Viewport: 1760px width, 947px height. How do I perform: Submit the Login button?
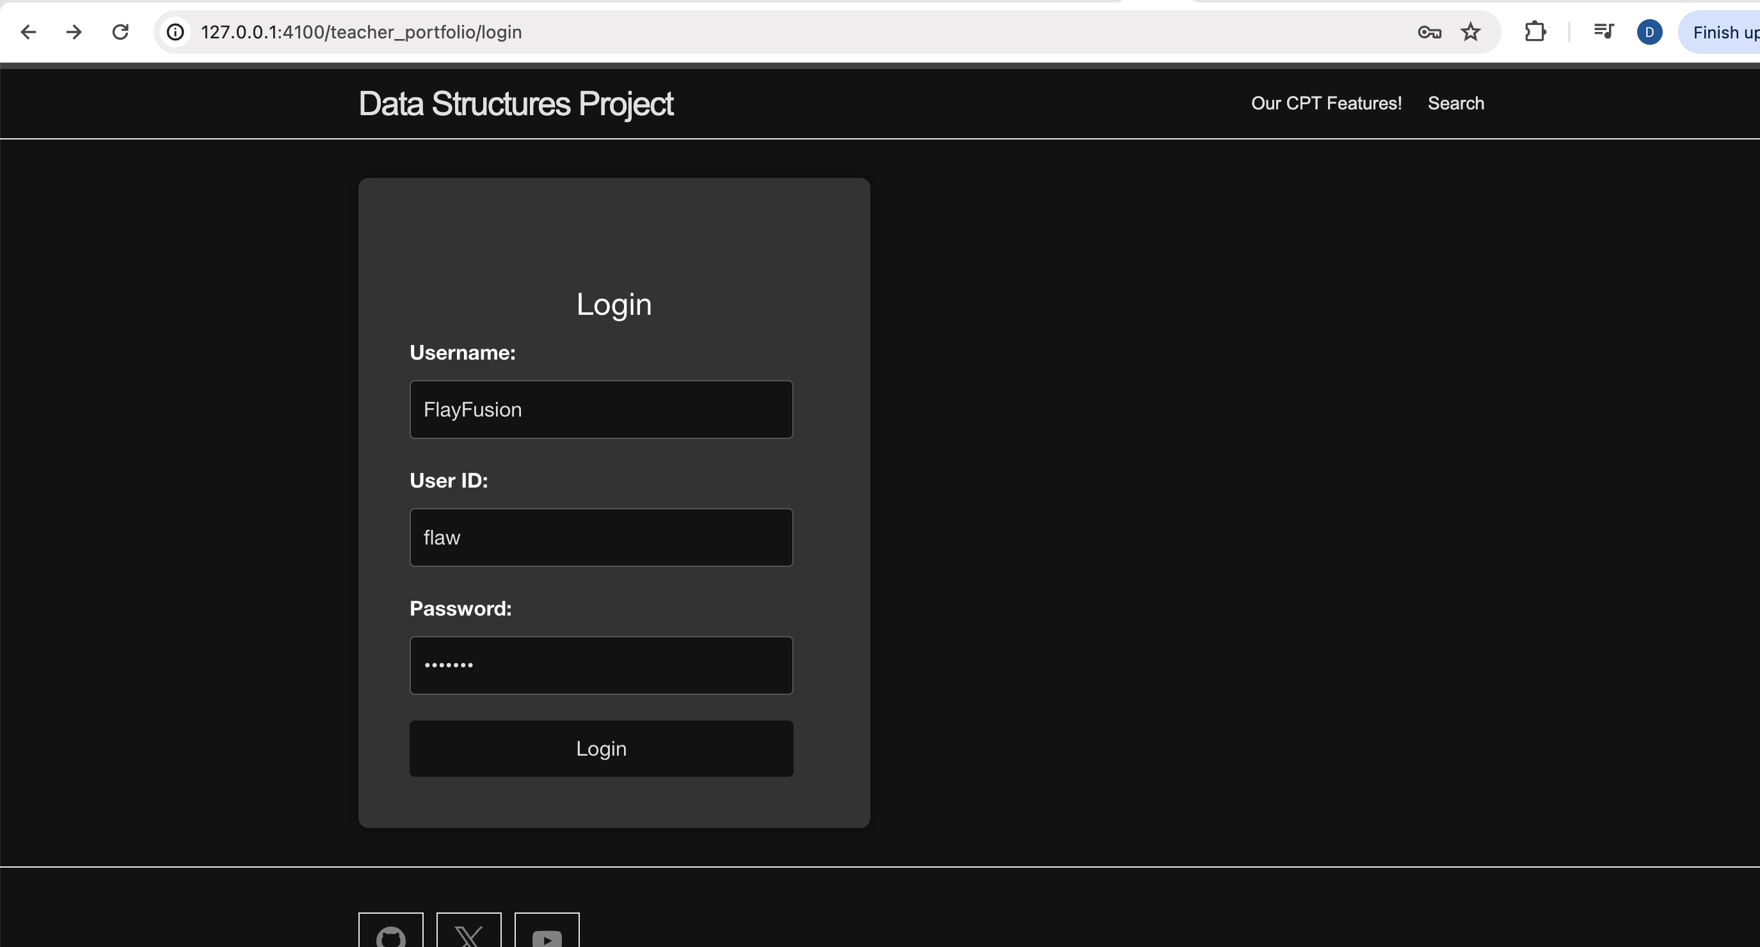click(x=601, y=748)
